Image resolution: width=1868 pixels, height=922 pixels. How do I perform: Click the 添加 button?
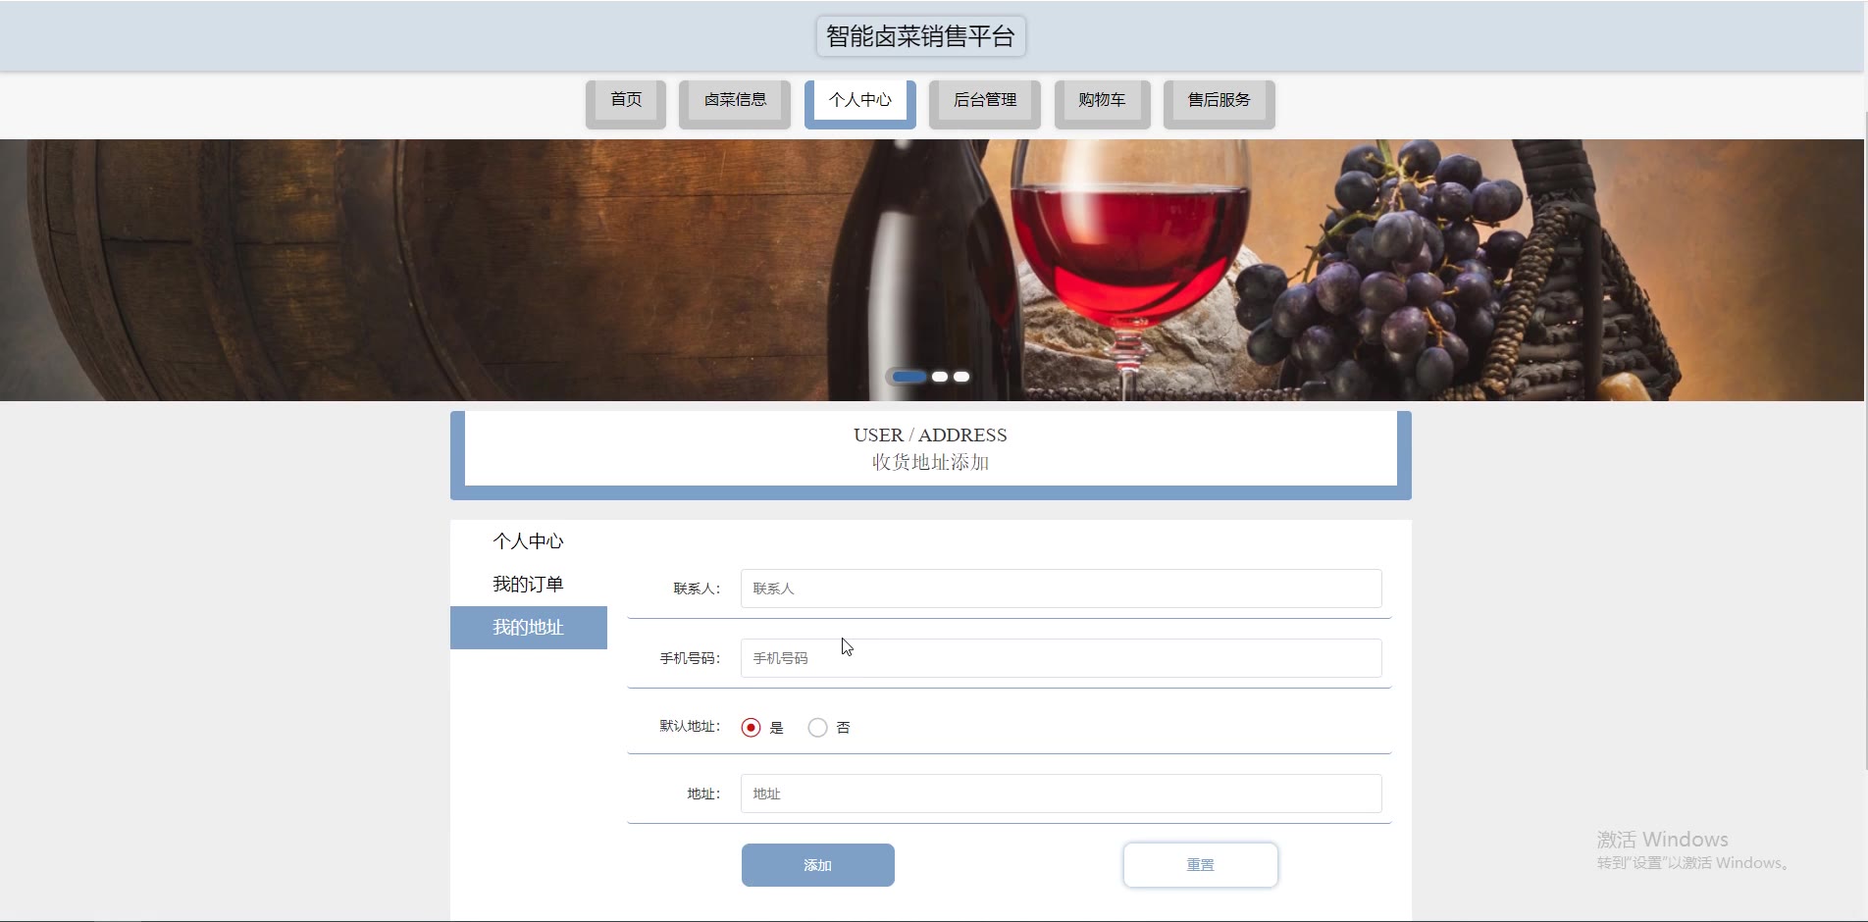point(817,865)
